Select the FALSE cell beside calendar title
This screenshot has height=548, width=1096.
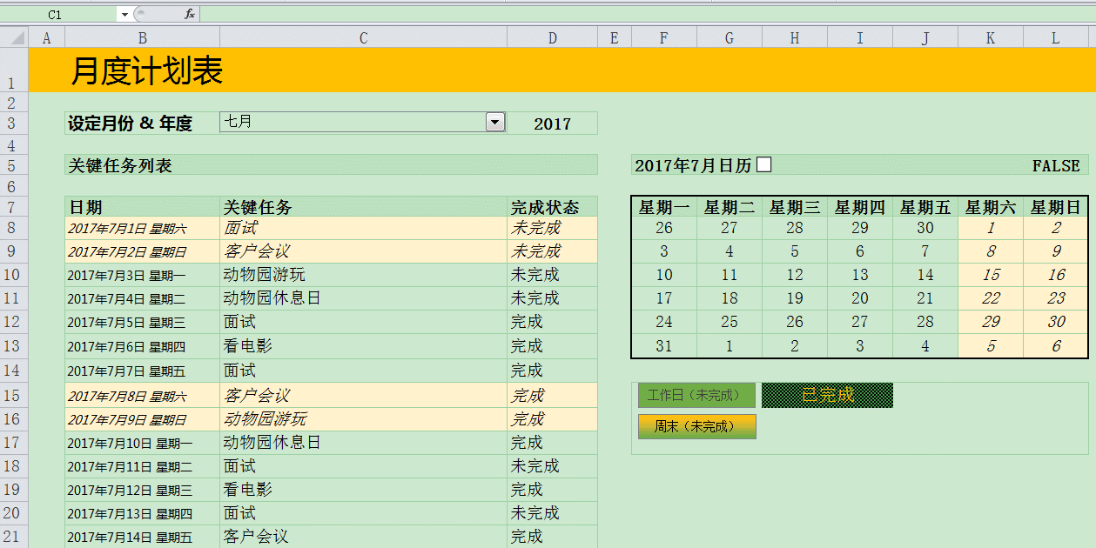coord(1055,165)
